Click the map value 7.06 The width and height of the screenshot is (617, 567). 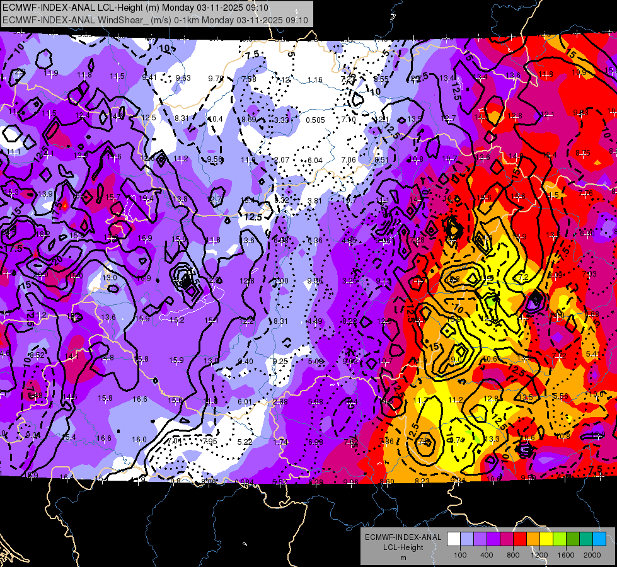tap(349, 160)
